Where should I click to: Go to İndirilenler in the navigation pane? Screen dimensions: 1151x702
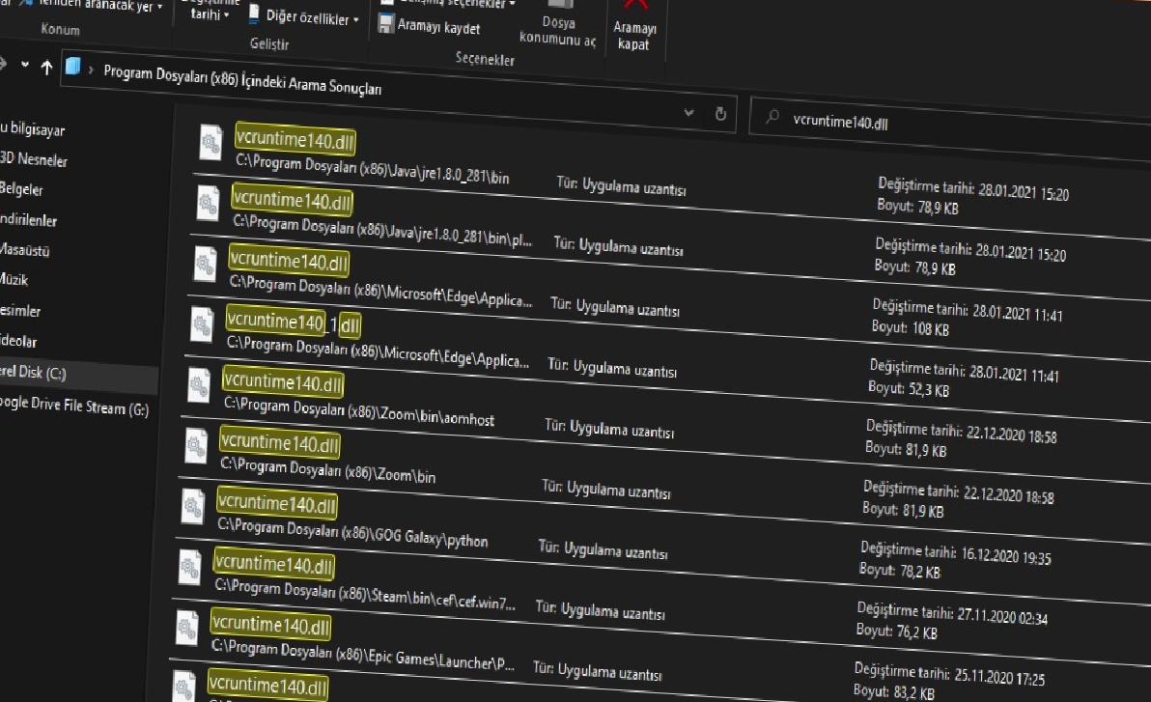29,219
